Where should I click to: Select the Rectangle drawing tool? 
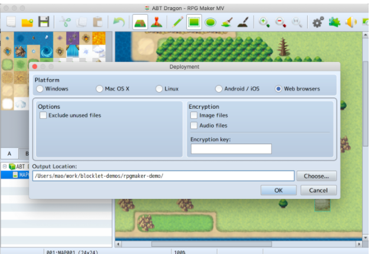click(x=194, y=22)
